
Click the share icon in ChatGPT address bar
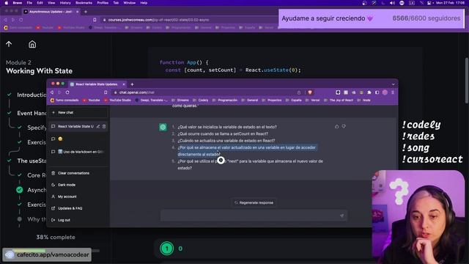(299, 92)
